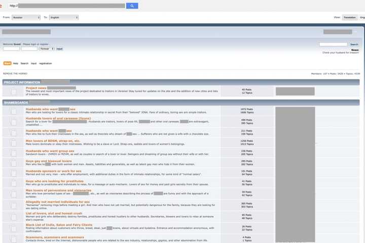The height and width of the screenshot is (243, 365).
Task: Click the Input login button beside Forever dropdown
Action: click(60, 49)
